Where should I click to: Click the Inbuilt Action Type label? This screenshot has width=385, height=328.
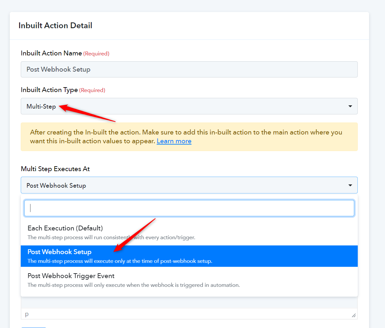tap(49, 90)
